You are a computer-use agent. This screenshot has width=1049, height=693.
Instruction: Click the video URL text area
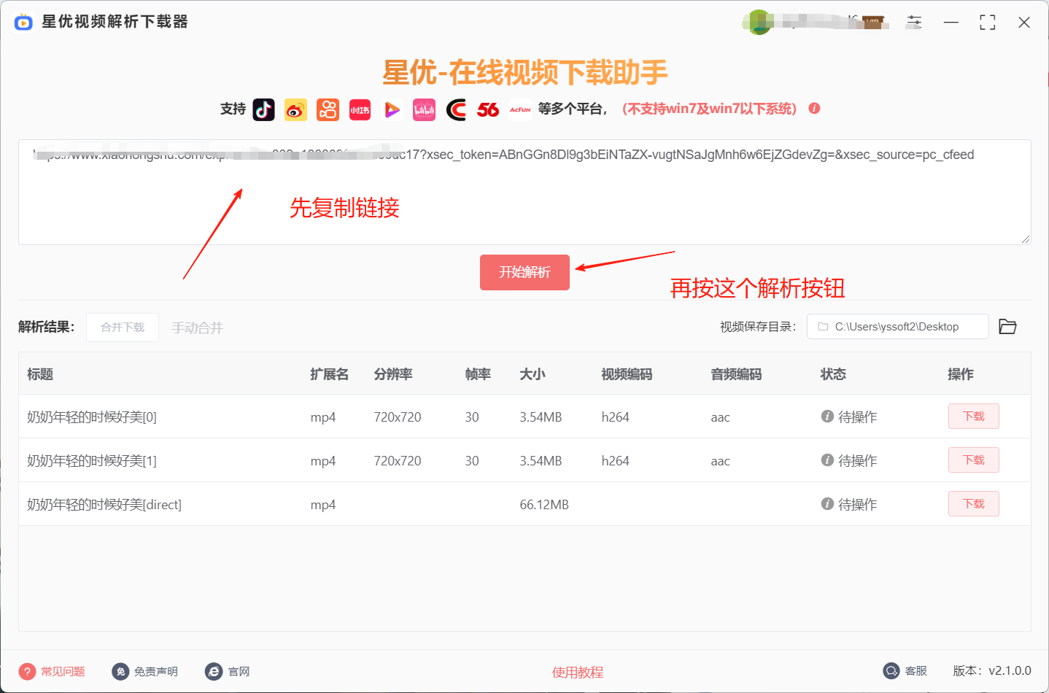[524, 193]
